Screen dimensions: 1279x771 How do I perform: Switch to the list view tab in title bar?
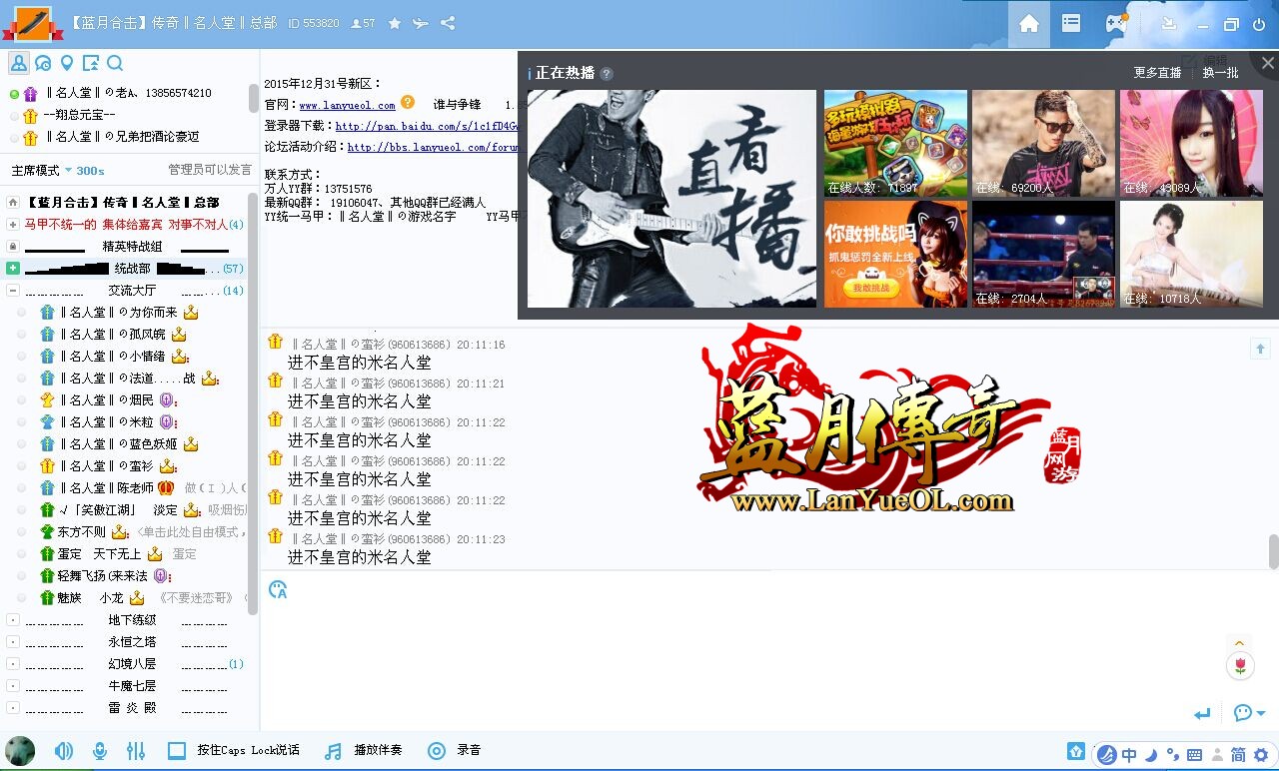1071,24
